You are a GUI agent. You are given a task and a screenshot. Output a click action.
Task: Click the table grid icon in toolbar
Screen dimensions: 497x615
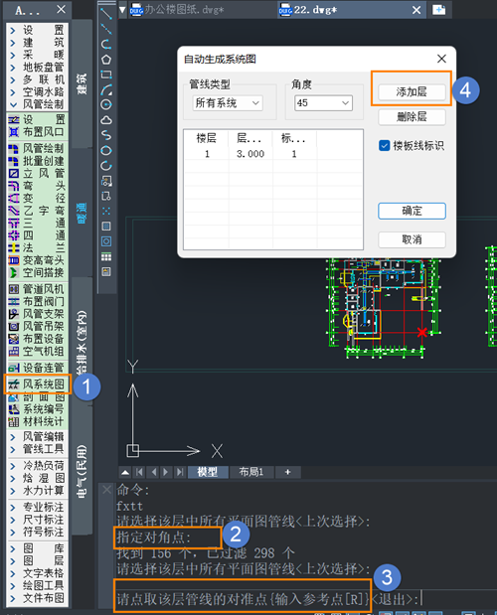(106, 257)
